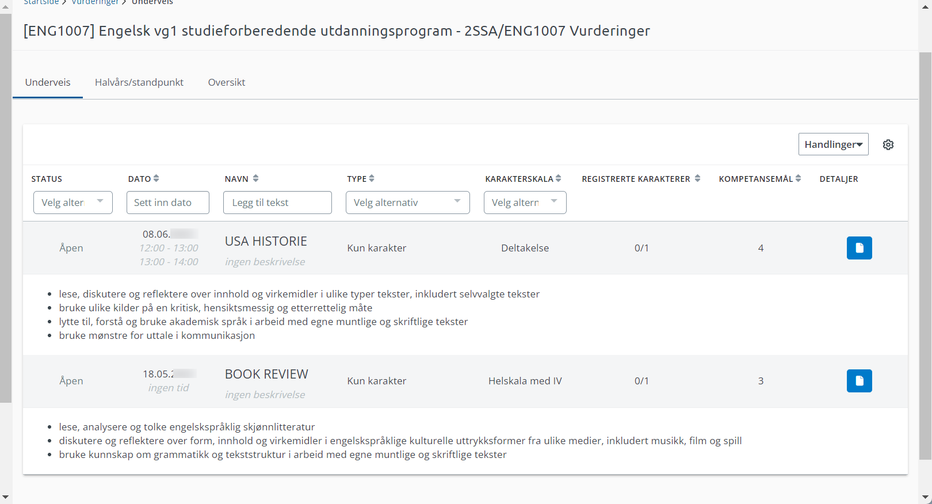This screenshot has width=932, height=504.
Task: Switch to the Halvårs/standpunkt tab
Action: coord(139,82)
